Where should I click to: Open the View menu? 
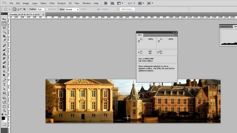(x=77, y=3)
